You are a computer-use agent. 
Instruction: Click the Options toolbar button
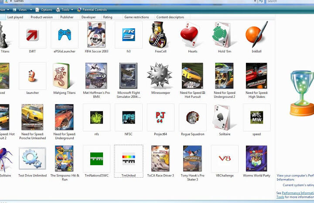(x=44, y=10)
